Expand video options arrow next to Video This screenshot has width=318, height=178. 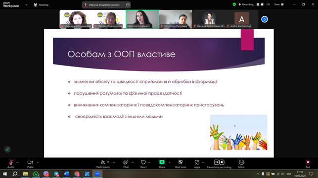(38, 162)
